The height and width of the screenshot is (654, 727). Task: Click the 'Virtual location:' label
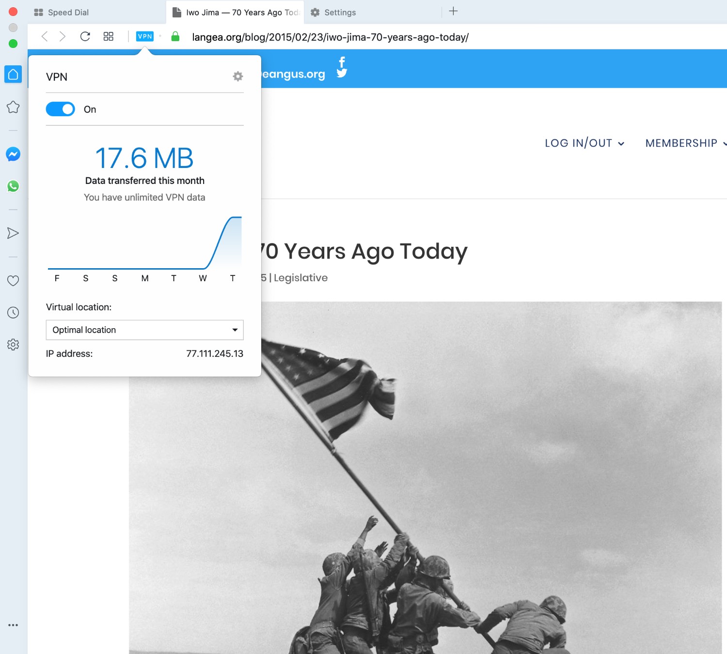coord(79,307)
